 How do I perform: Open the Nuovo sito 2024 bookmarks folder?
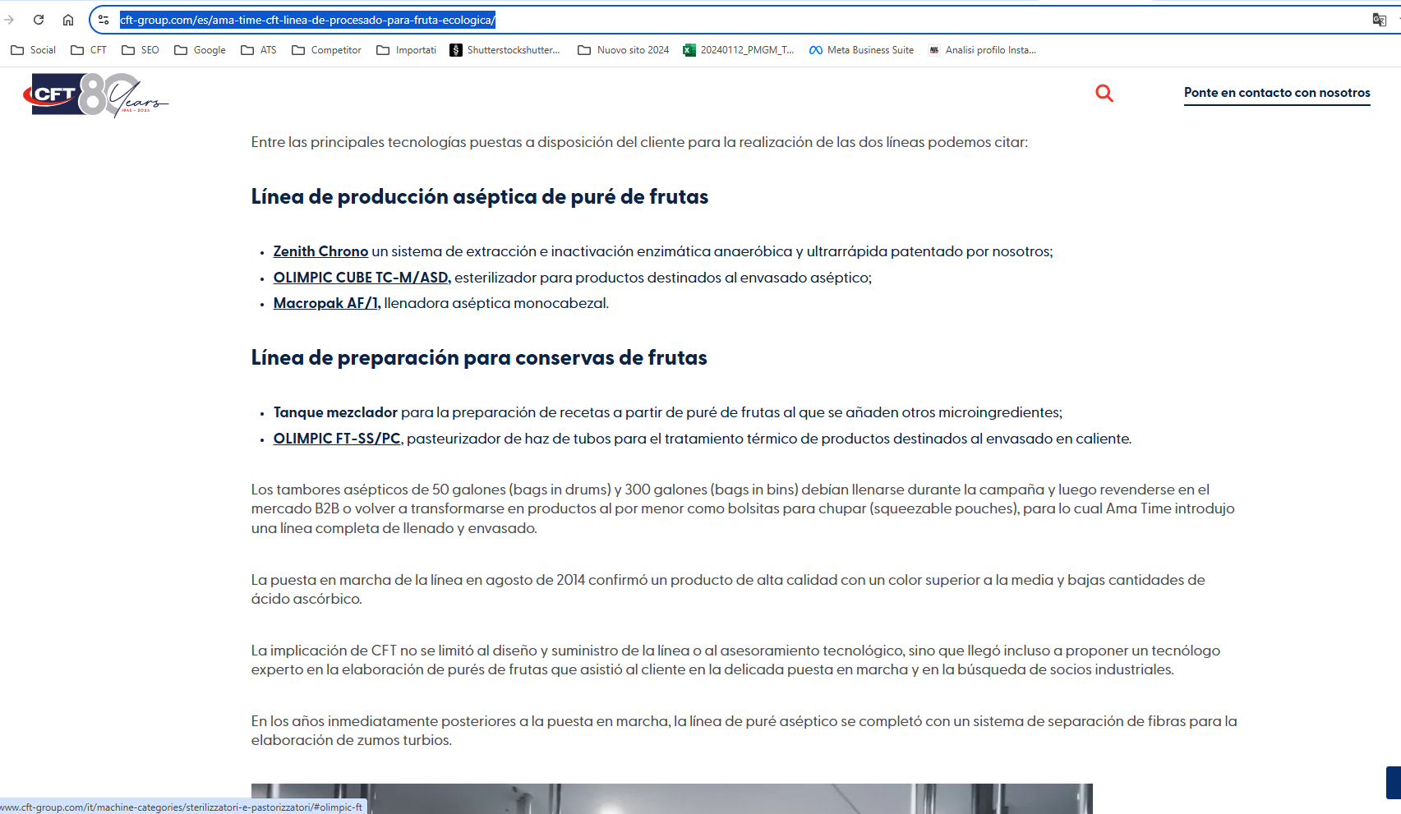pyautogui.click(x=624, y=50)
